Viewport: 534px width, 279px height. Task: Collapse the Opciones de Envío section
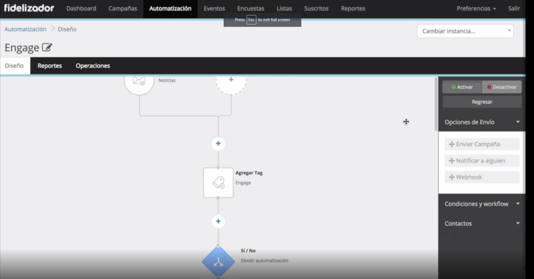tap(482, 122)
